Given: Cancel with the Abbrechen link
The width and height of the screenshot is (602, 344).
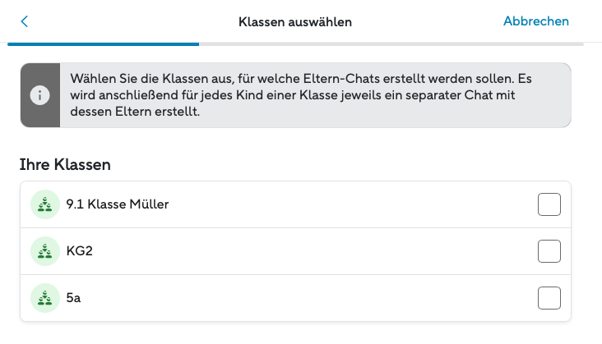Looking at the screenshot, I should 535,21.
